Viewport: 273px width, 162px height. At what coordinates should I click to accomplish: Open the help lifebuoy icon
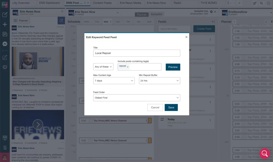[x=268, y=3]
